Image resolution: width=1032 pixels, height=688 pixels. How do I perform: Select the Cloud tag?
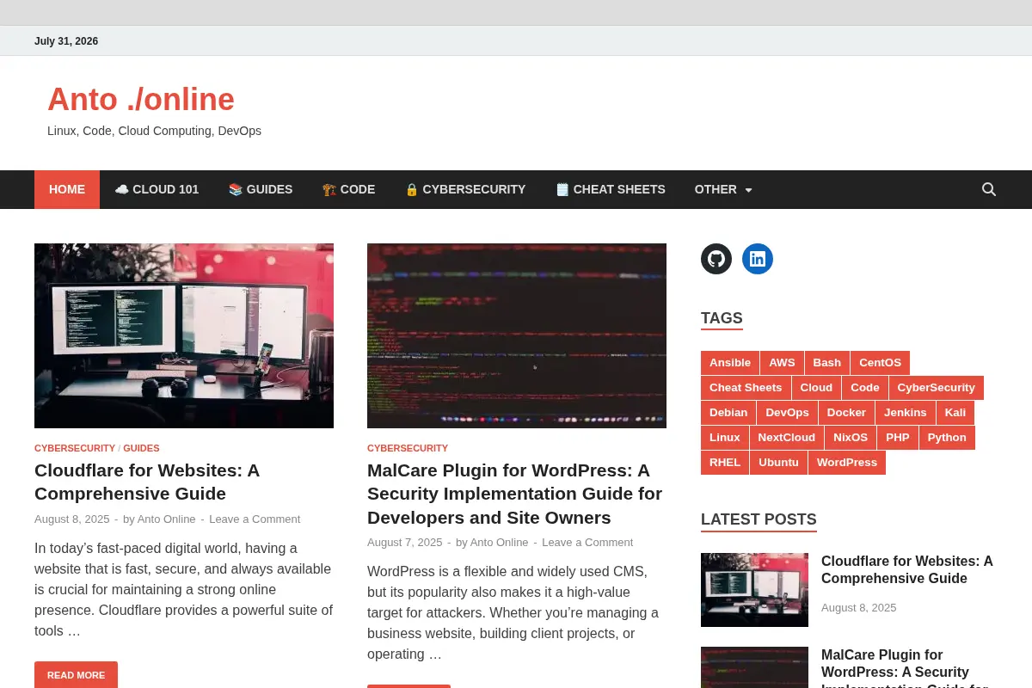click(816, 388)
